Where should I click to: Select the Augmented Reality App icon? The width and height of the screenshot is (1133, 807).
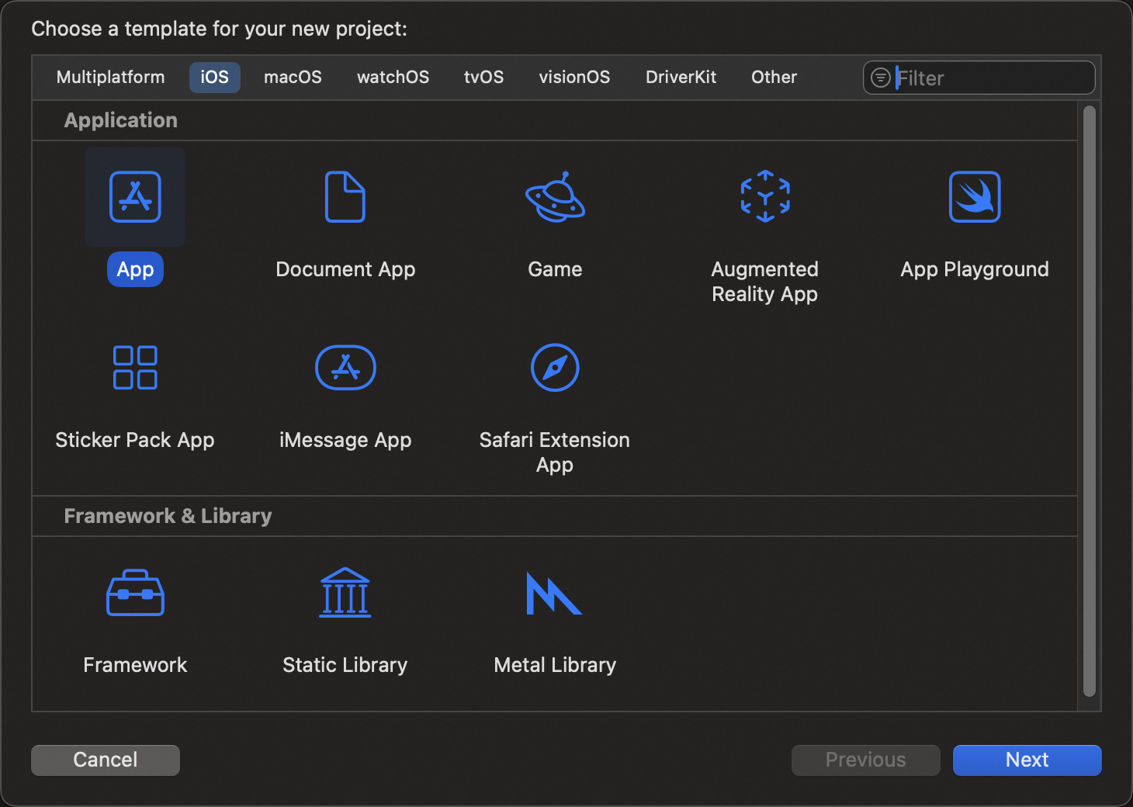pos(765,197)
